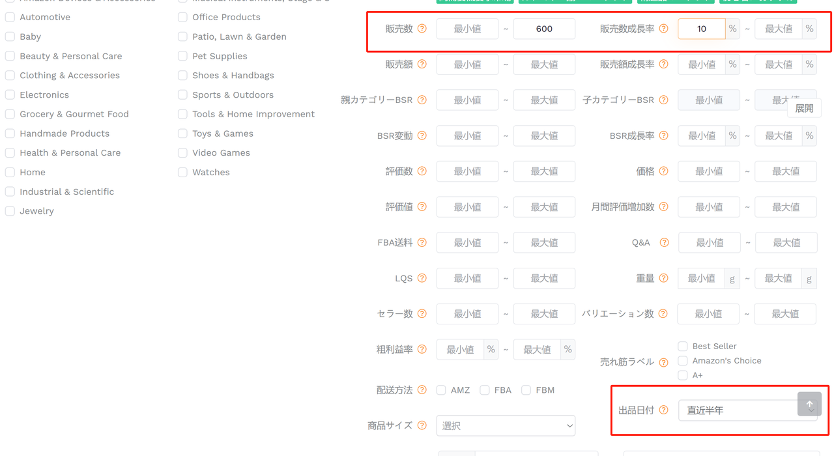This screenshot has height=456, width=834.
Task: Click the Toys & Games label
Action: (223, 134)
